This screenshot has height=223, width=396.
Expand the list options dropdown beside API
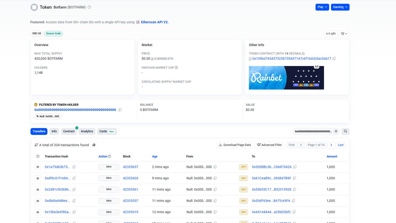344,33
